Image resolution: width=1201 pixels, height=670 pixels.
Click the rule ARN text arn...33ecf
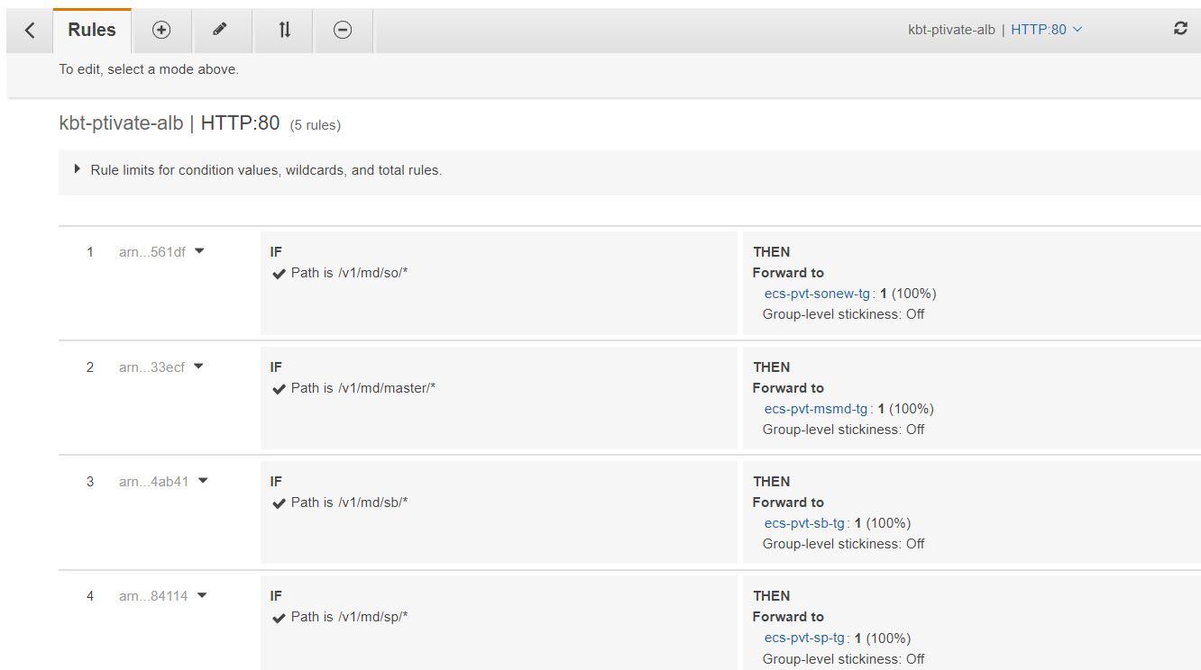[151, 367]
